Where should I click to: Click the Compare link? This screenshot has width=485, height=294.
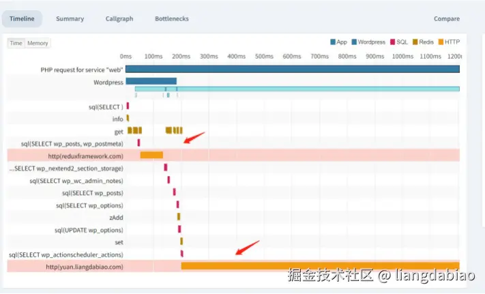pyautogui.click(x=447, y=19)
